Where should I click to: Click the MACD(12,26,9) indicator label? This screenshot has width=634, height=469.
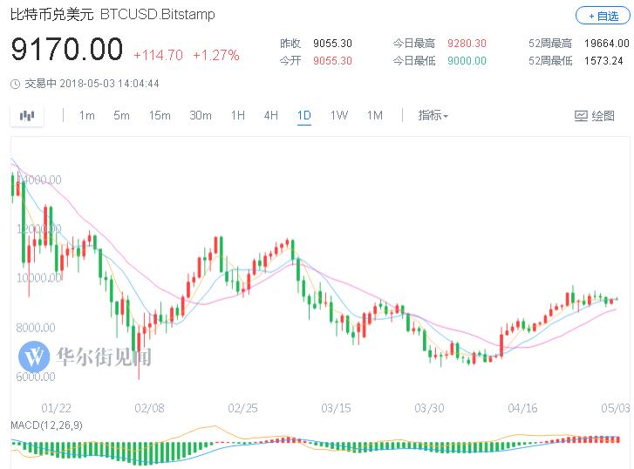[x=47, y=424]
